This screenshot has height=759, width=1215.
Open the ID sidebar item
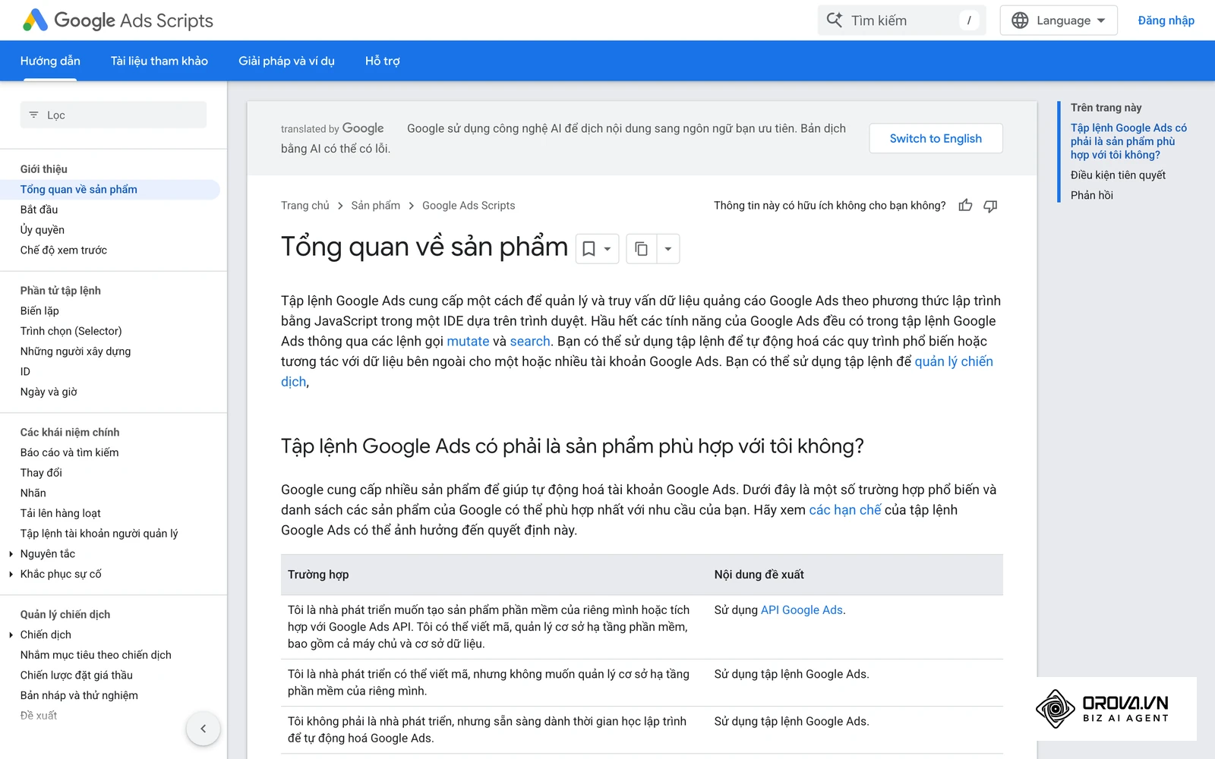click(25, 372)
